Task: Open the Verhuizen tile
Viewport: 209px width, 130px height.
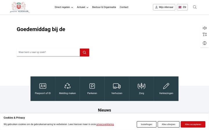Action: pos(117,89)
